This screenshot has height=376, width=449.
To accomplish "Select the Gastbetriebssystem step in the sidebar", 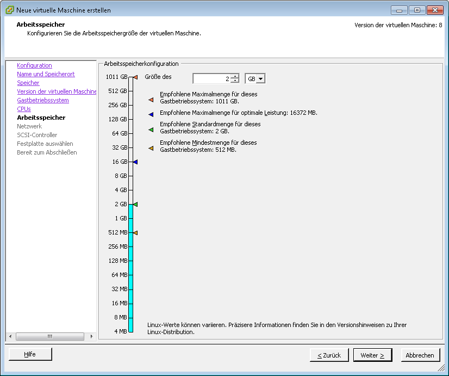I will [x=43, y=100].
